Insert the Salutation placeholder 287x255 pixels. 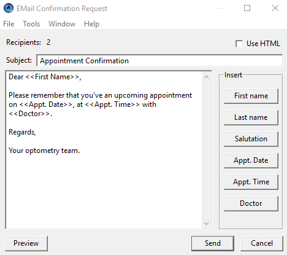click(251, 139)
